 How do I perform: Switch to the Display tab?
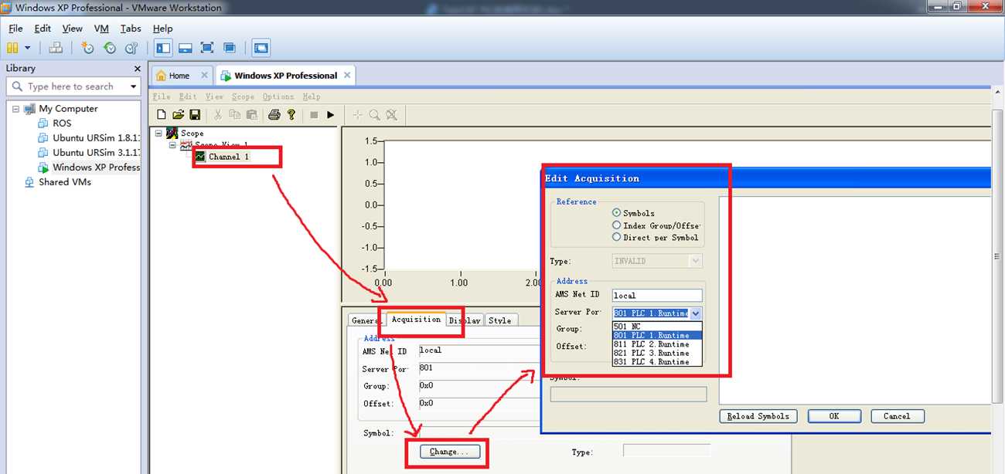point(465,320)
